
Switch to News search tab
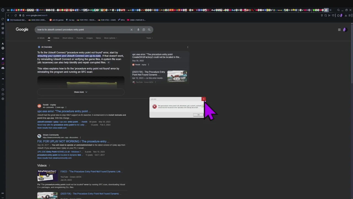coord(98,38)
